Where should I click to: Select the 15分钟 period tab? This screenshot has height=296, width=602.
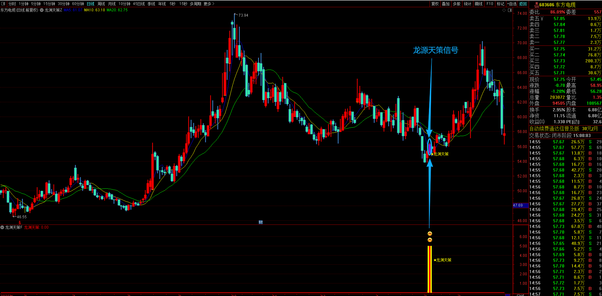[49, 4]
